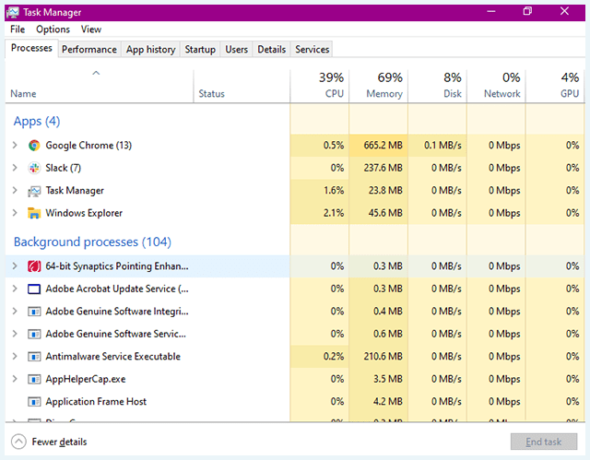Sort by the Status column header
Image resolution: width=590 pixels, height=460 pixels.
(242, 86)
